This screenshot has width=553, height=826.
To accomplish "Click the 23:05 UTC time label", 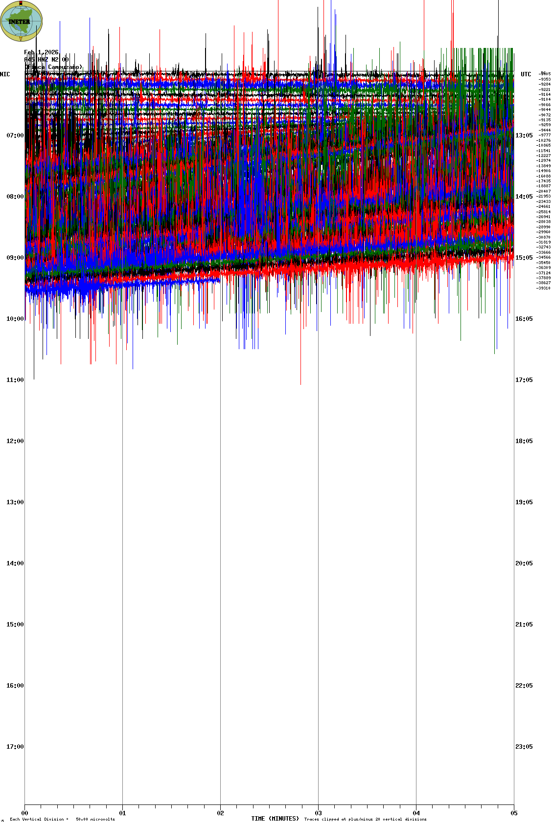I will point(524,747).
